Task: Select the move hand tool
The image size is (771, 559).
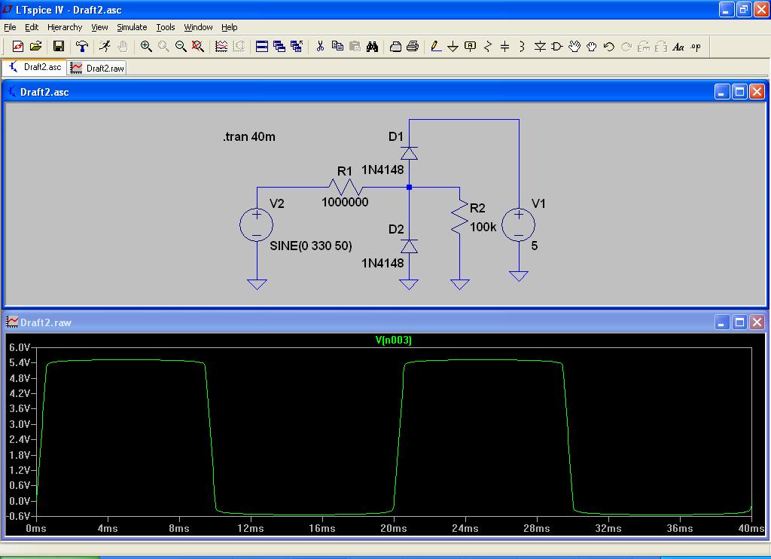Action: pos(574,46)
